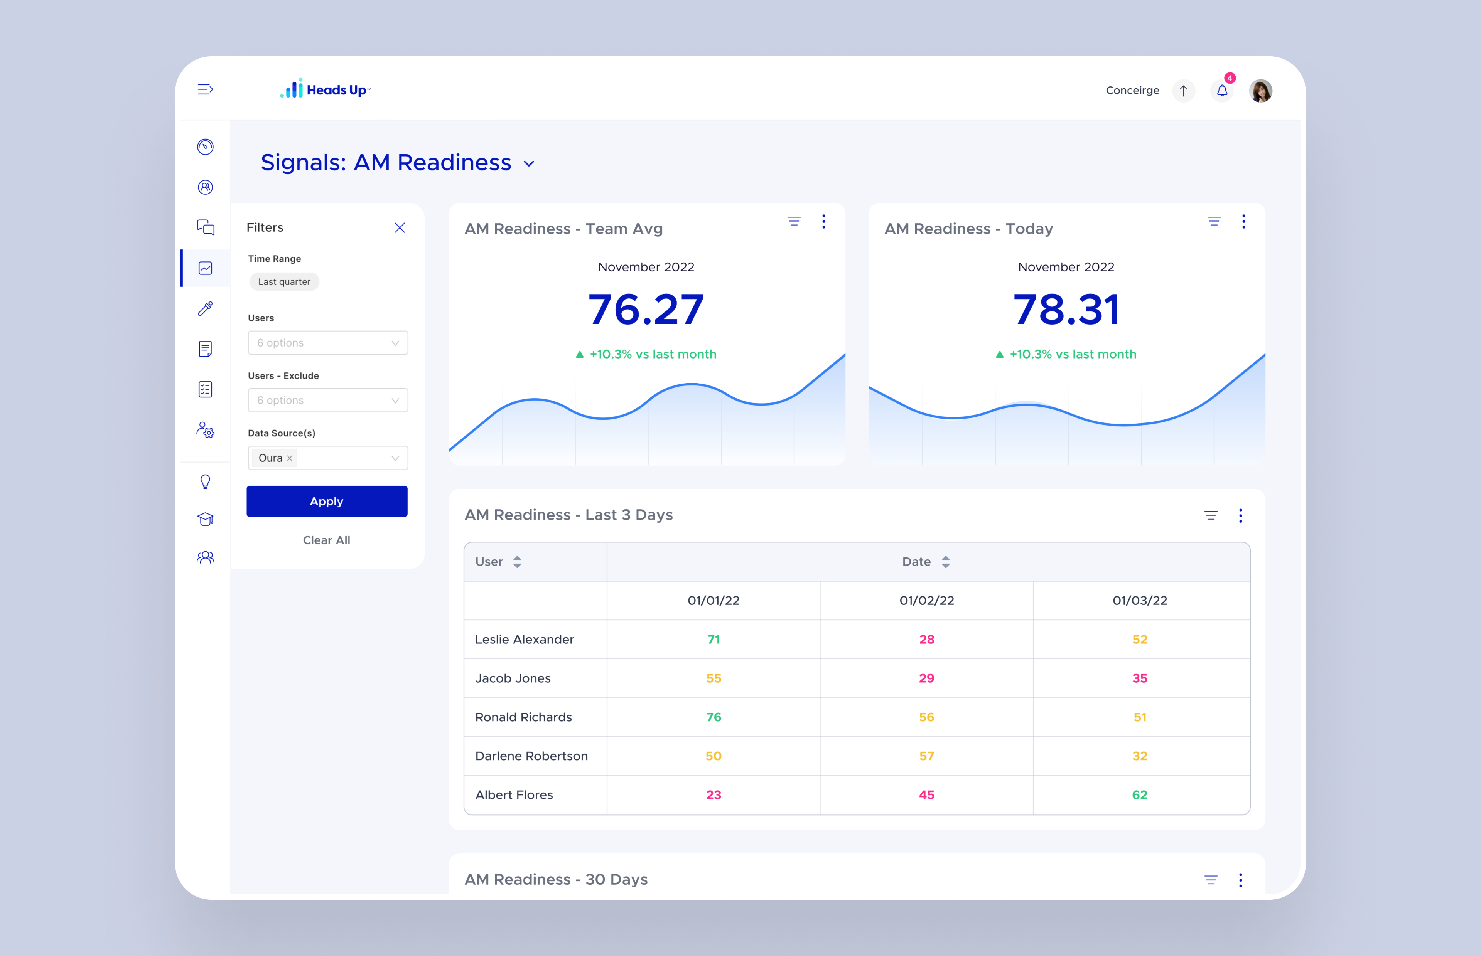
Task: Click Leslie Alexander's score 71
Action: (714, 640)
